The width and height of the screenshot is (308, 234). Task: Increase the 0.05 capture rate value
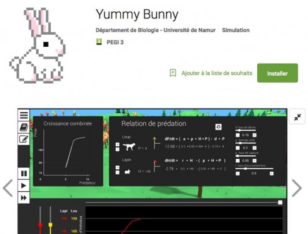(x=255, y=161)
